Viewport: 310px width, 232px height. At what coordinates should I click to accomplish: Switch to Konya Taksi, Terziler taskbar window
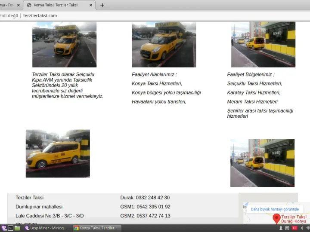click(96, 228)
